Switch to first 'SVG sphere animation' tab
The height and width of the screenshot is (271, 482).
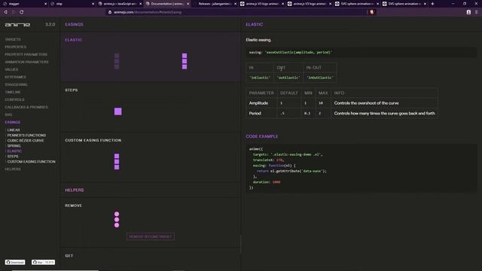357,4
